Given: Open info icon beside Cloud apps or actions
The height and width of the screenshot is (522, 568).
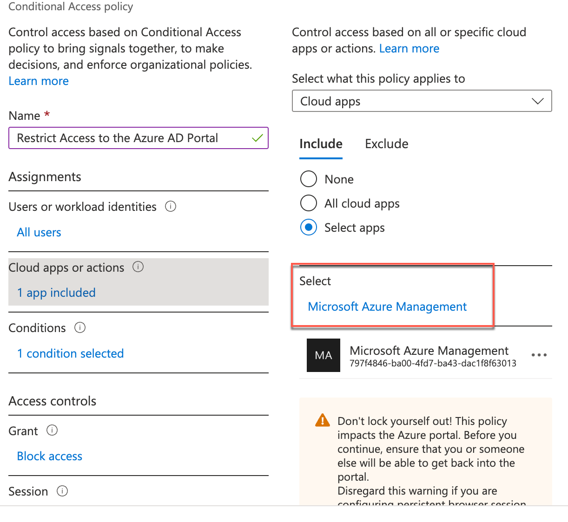Looking at the screenshot, I should coord(138,267).
